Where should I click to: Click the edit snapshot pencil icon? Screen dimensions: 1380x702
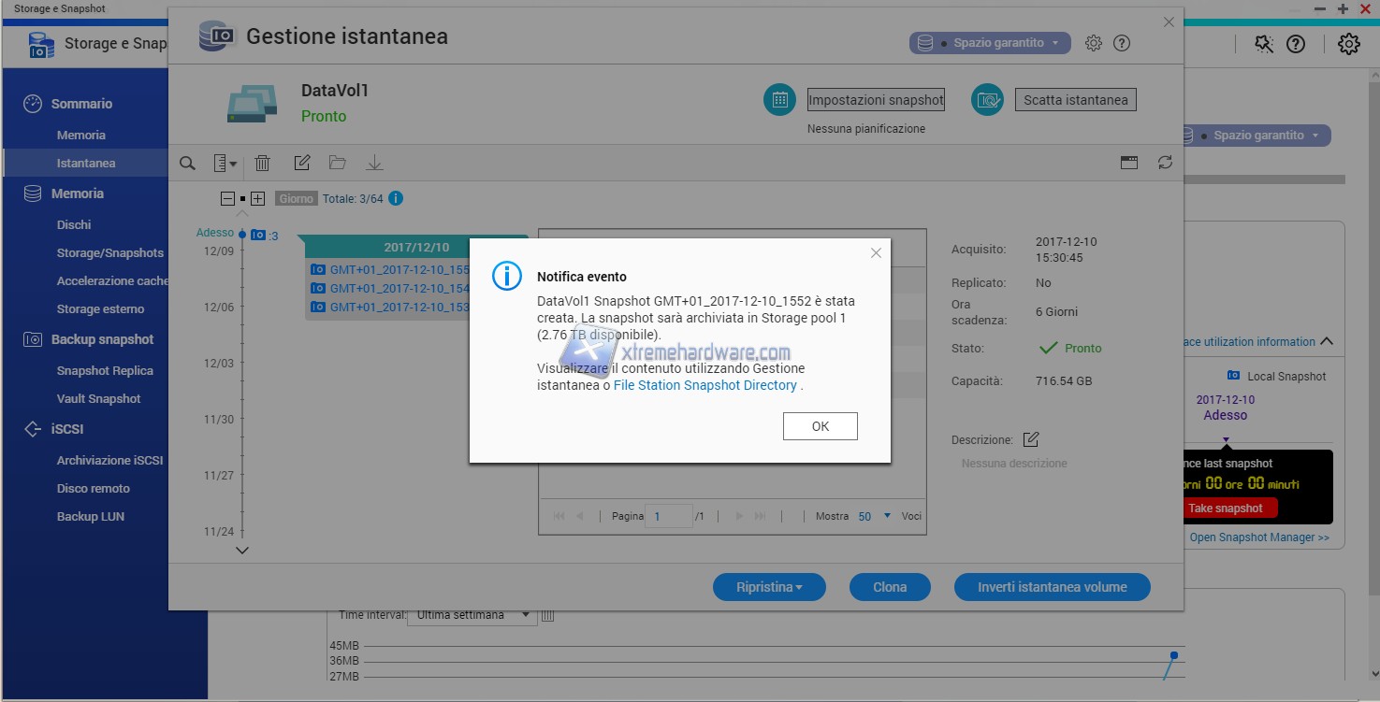coord(301,164)
